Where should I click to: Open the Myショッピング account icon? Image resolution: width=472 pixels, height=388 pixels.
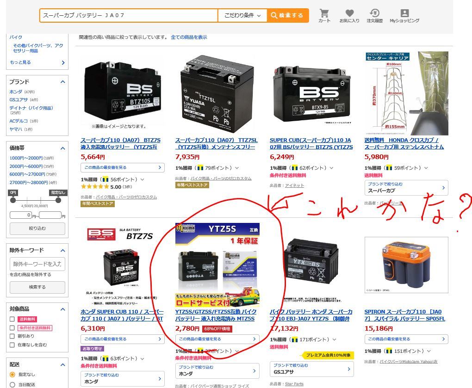[x=404, y=16]
